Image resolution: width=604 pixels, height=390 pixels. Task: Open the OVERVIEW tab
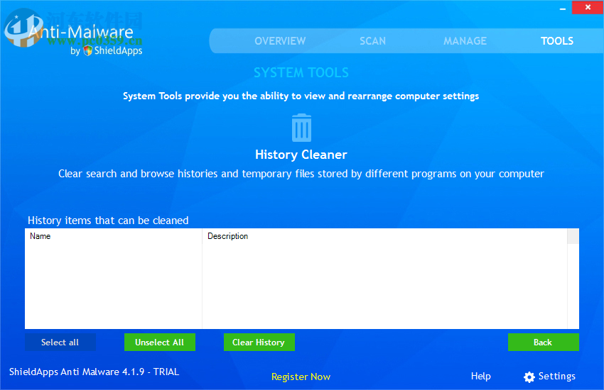click(280, 41)
